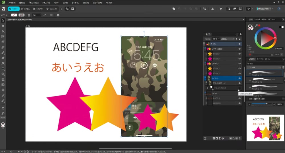The width and height of the screenshot is (285, 153).
Task: Open the blend mode パススルー dropdown
Action: [x=227, y=39]
